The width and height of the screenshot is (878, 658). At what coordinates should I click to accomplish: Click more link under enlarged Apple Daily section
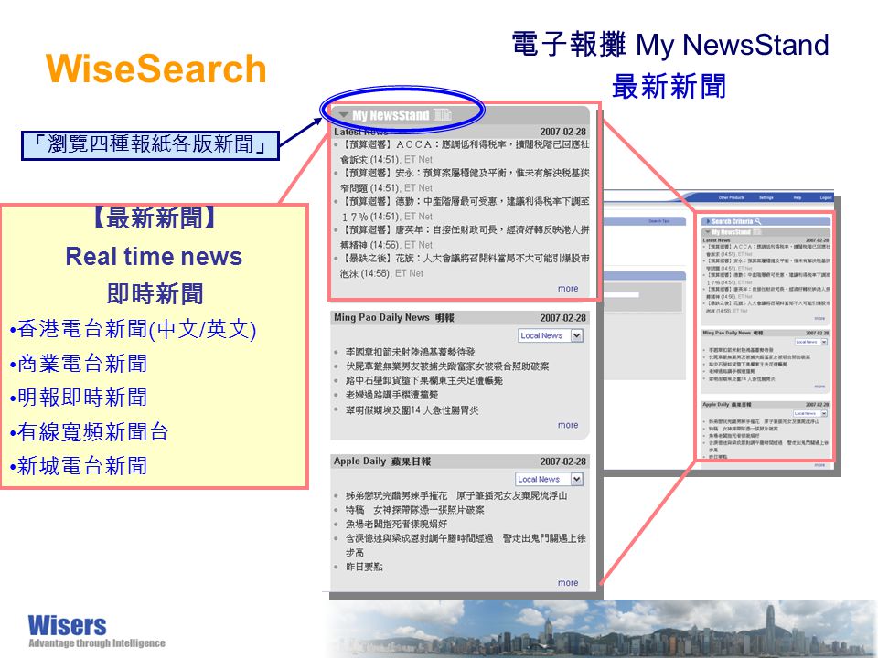[568, 583]
